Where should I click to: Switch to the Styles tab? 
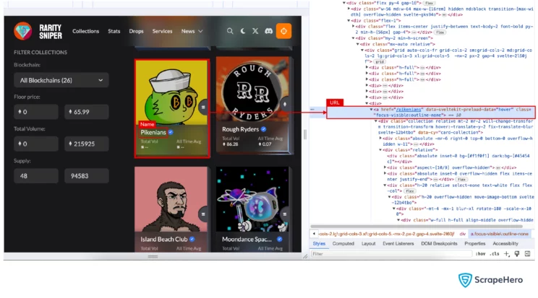(319, 244)
